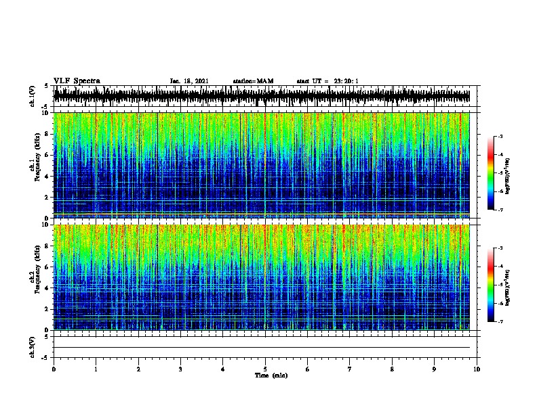Click the "station=MAM" header text

click(x=253, y=81)
